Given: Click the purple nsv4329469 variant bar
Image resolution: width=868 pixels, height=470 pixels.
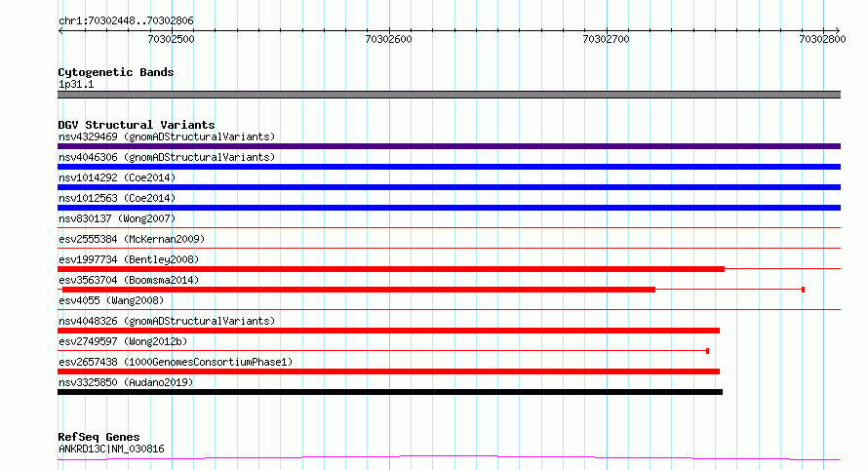Looking at the screenshot, I should (x=449, y=146).
